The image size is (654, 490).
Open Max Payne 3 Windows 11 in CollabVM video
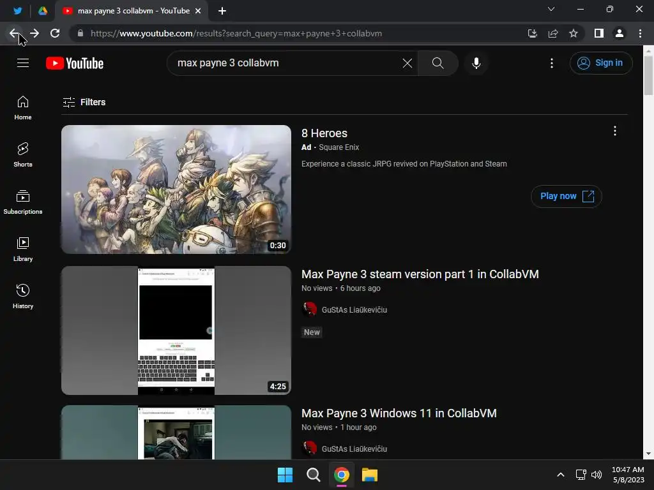click(x=399, y=413)
